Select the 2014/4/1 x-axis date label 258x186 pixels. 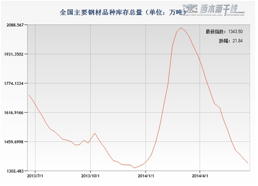point(200,176)
